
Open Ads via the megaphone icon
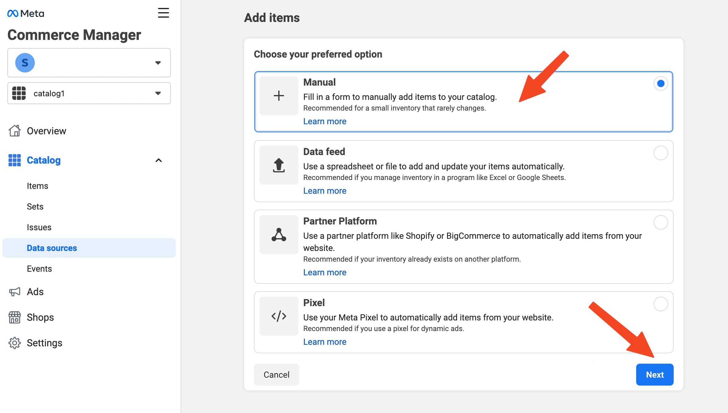[x=14, y=292]
